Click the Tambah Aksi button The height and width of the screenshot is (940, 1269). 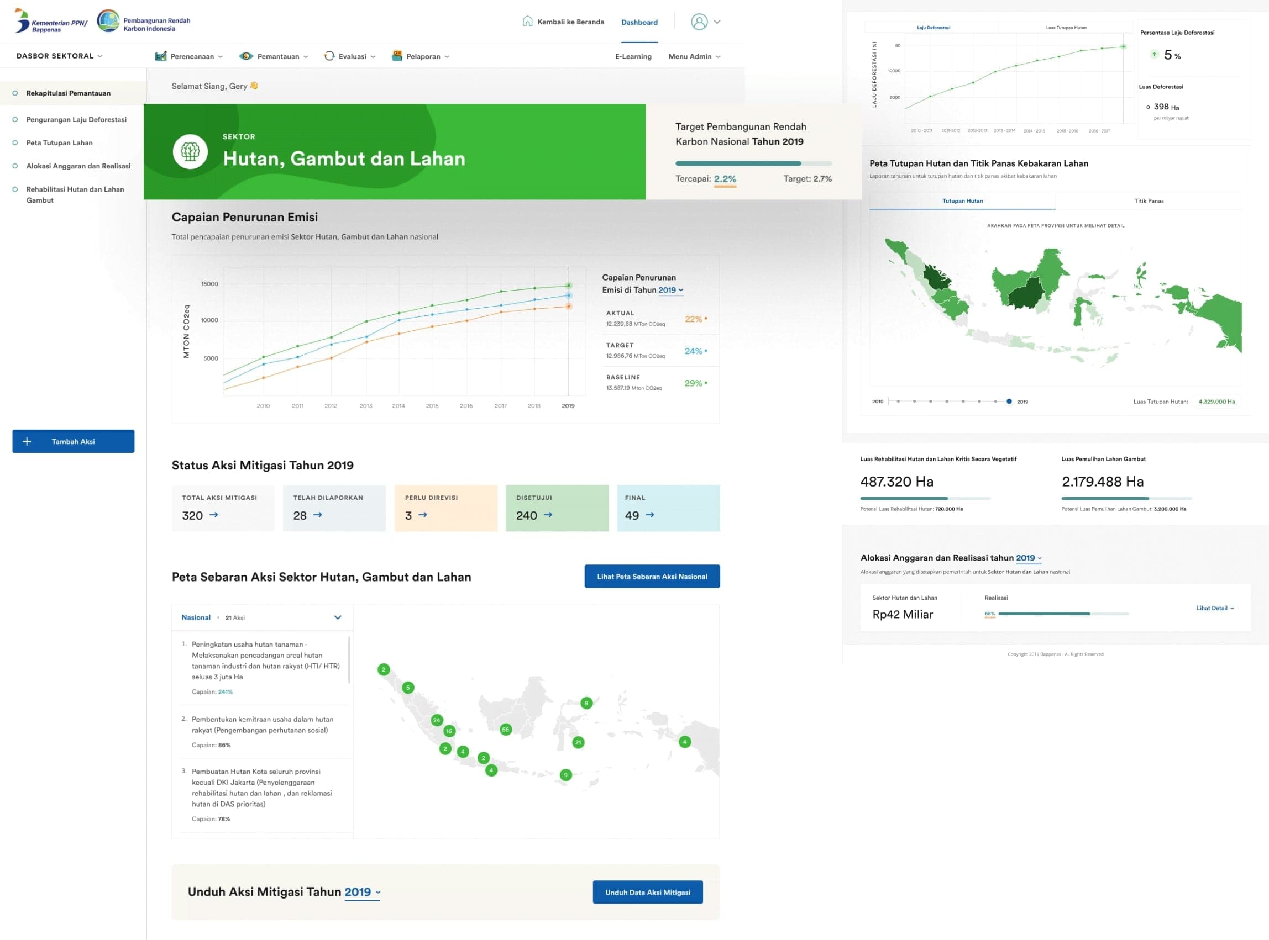[74, 441]
